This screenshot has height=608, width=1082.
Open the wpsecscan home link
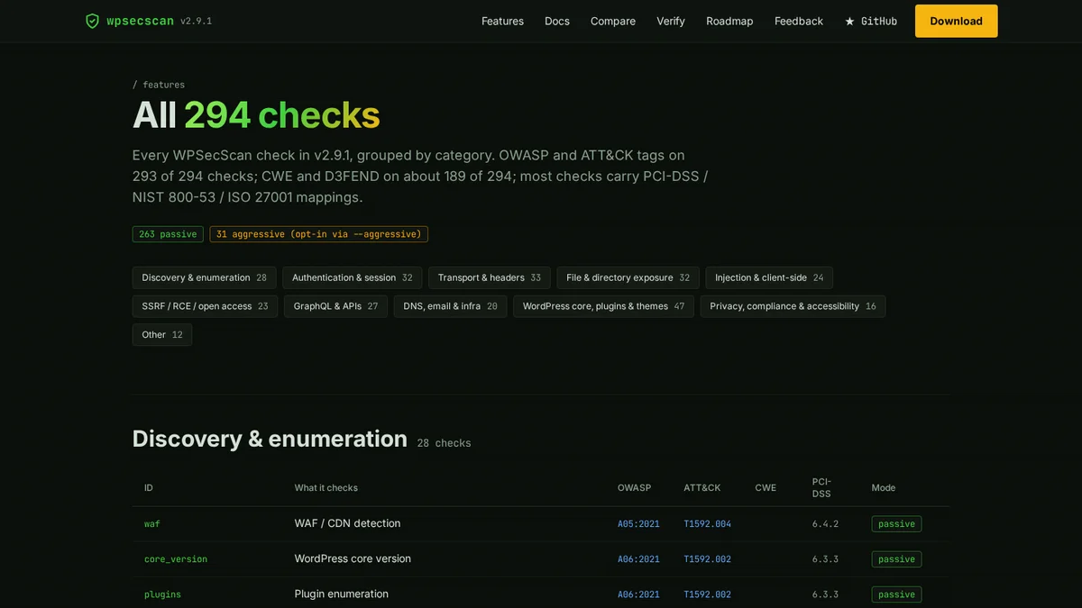click(149, 21)
